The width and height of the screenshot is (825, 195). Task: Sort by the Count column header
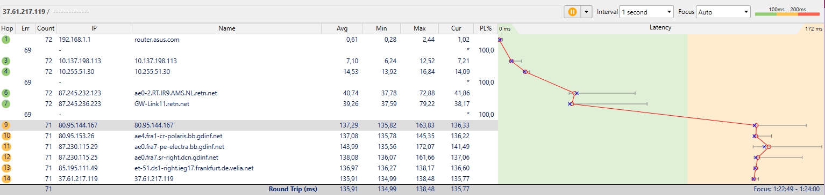pos(46,28)
